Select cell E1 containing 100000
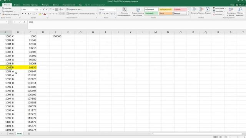Image resolution: width=246 pixels, height=138 pixels. point(55,36)
